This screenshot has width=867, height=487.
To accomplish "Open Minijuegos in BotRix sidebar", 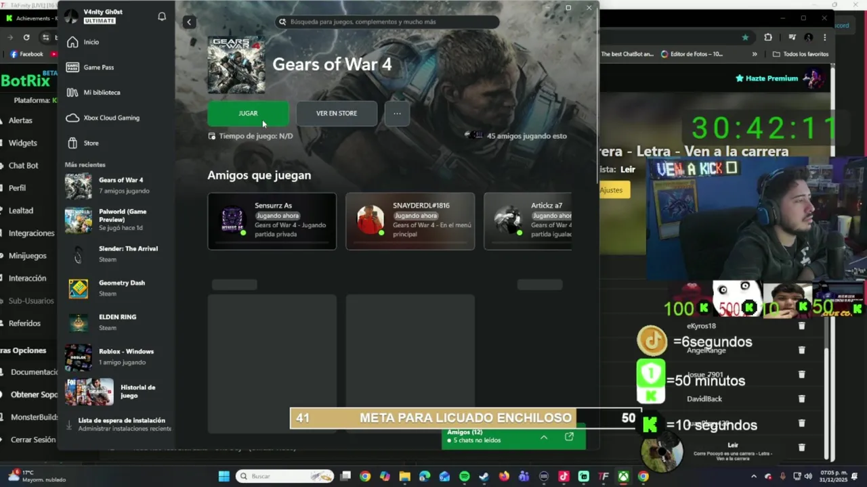I will 27,256.
